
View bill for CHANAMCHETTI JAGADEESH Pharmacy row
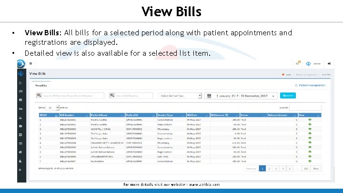[x=310, y=142]
